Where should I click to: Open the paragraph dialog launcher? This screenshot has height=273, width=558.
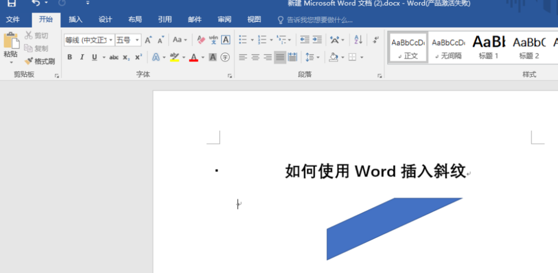point(380,76)
